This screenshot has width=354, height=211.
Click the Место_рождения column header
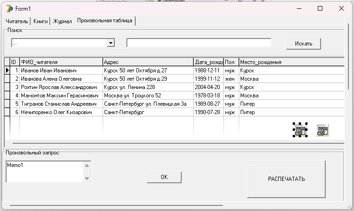292,62
